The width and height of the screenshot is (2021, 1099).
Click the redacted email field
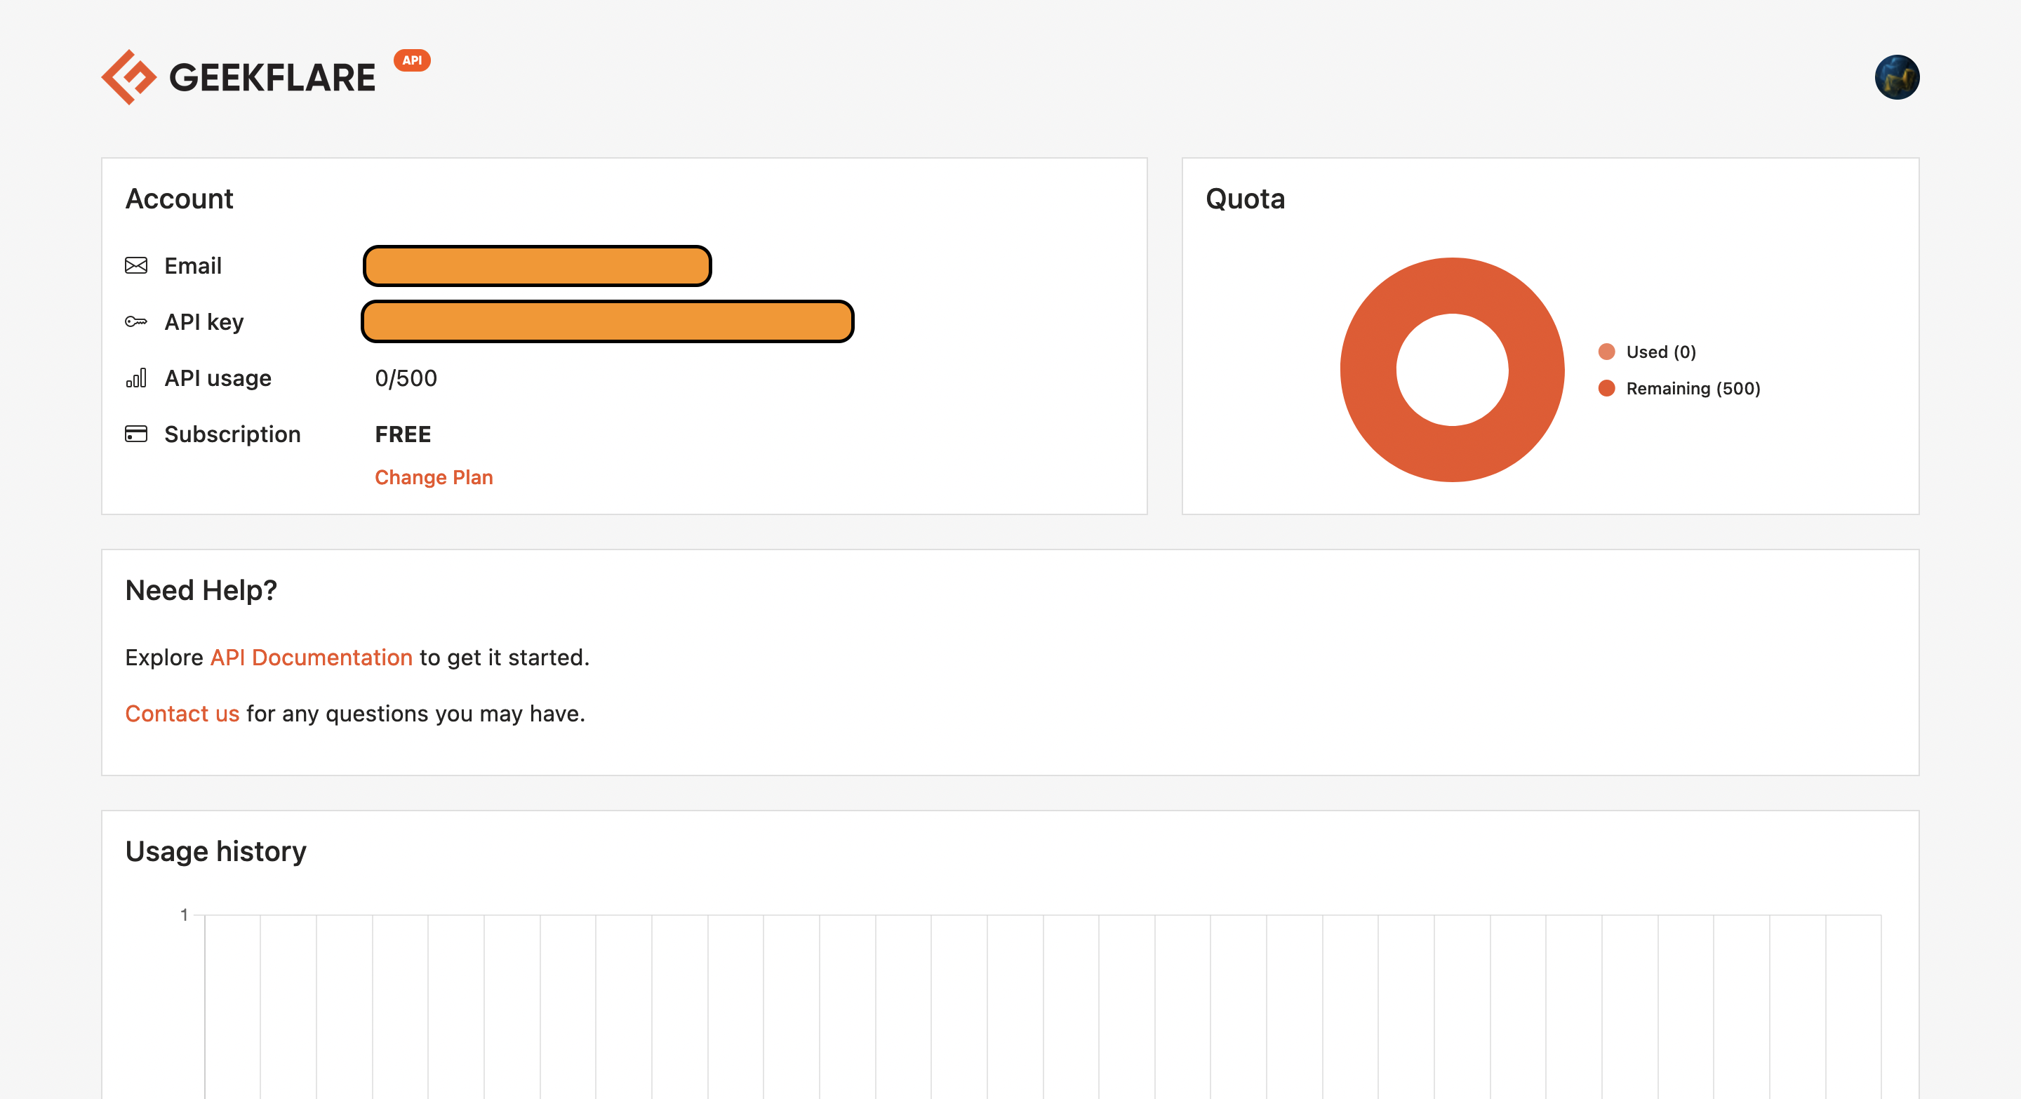pos(537,266)
